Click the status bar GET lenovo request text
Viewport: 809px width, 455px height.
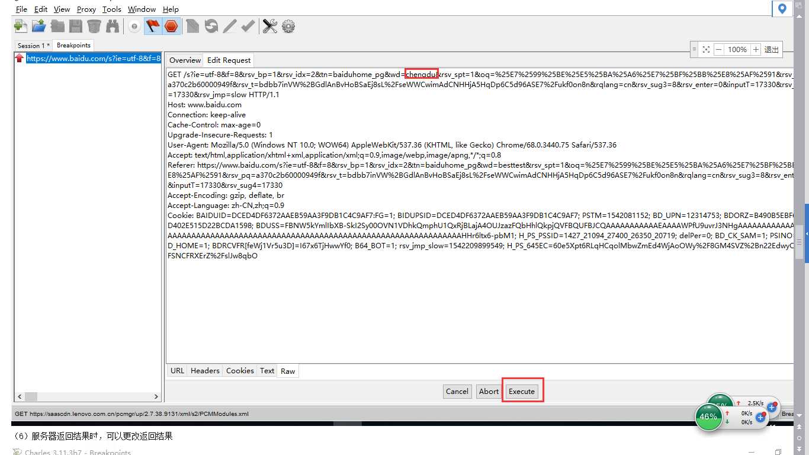131,414
